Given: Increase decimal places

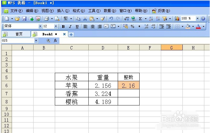Looking at the screenshot, I should 146,26.
